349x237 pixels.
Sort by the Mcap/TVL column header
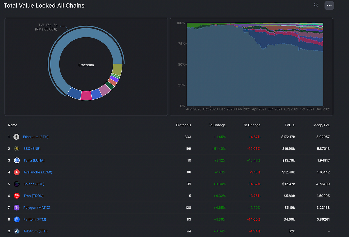[x=322, y=125]
